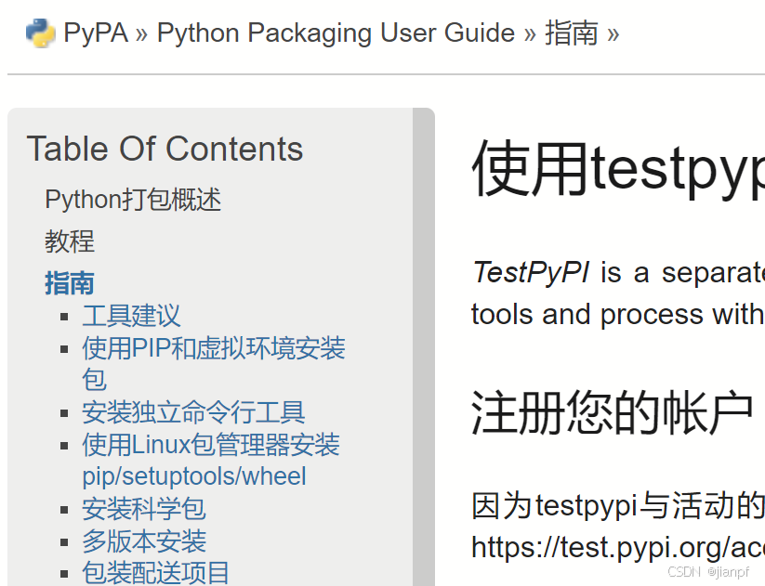Collapse sidebar using the gray strip
Viewport: 765px width, 586px height.
[424, 346]
